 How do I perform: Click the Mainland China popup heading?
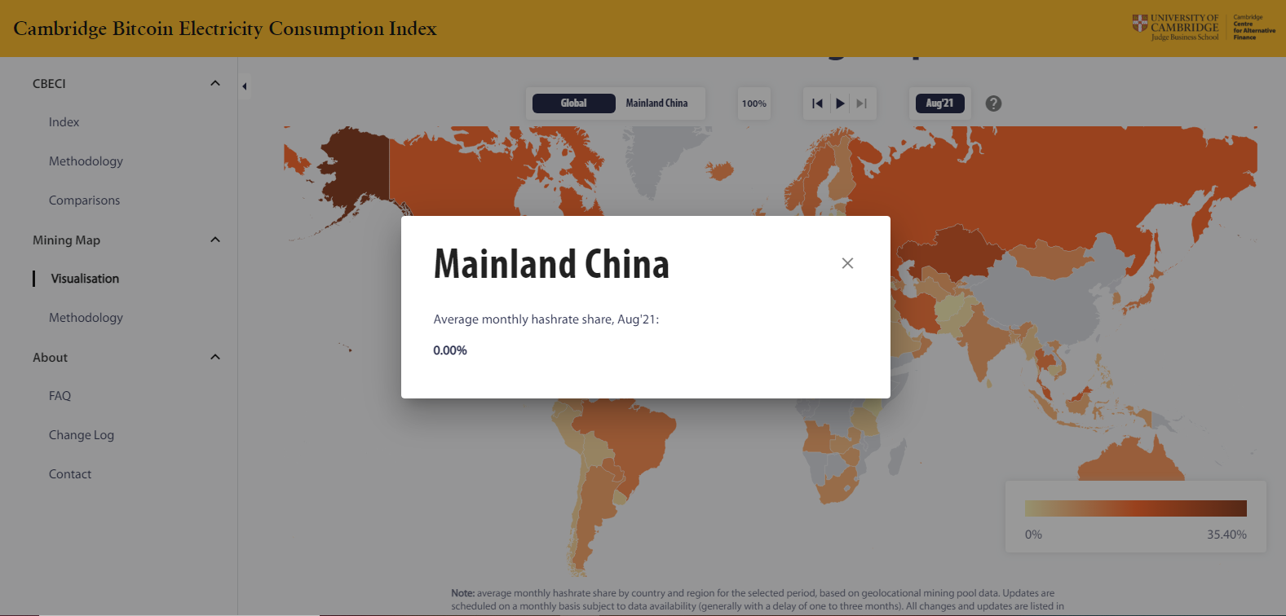tap(551, 264)
